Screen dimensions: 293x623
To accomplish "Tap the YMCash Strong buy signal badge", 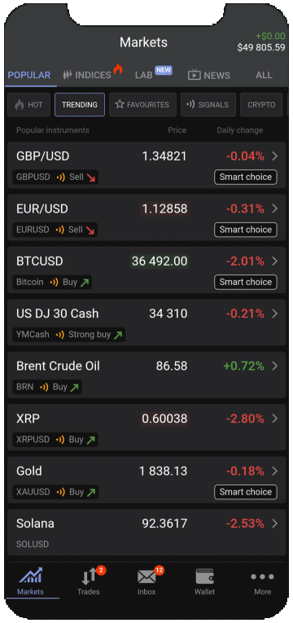I will point(68,335).
